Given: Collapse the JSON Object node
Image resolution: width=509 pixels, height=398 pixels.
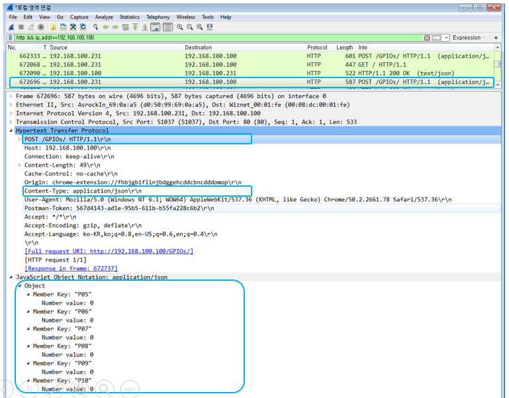Looking at the screenshot, I should click(20, 286).
